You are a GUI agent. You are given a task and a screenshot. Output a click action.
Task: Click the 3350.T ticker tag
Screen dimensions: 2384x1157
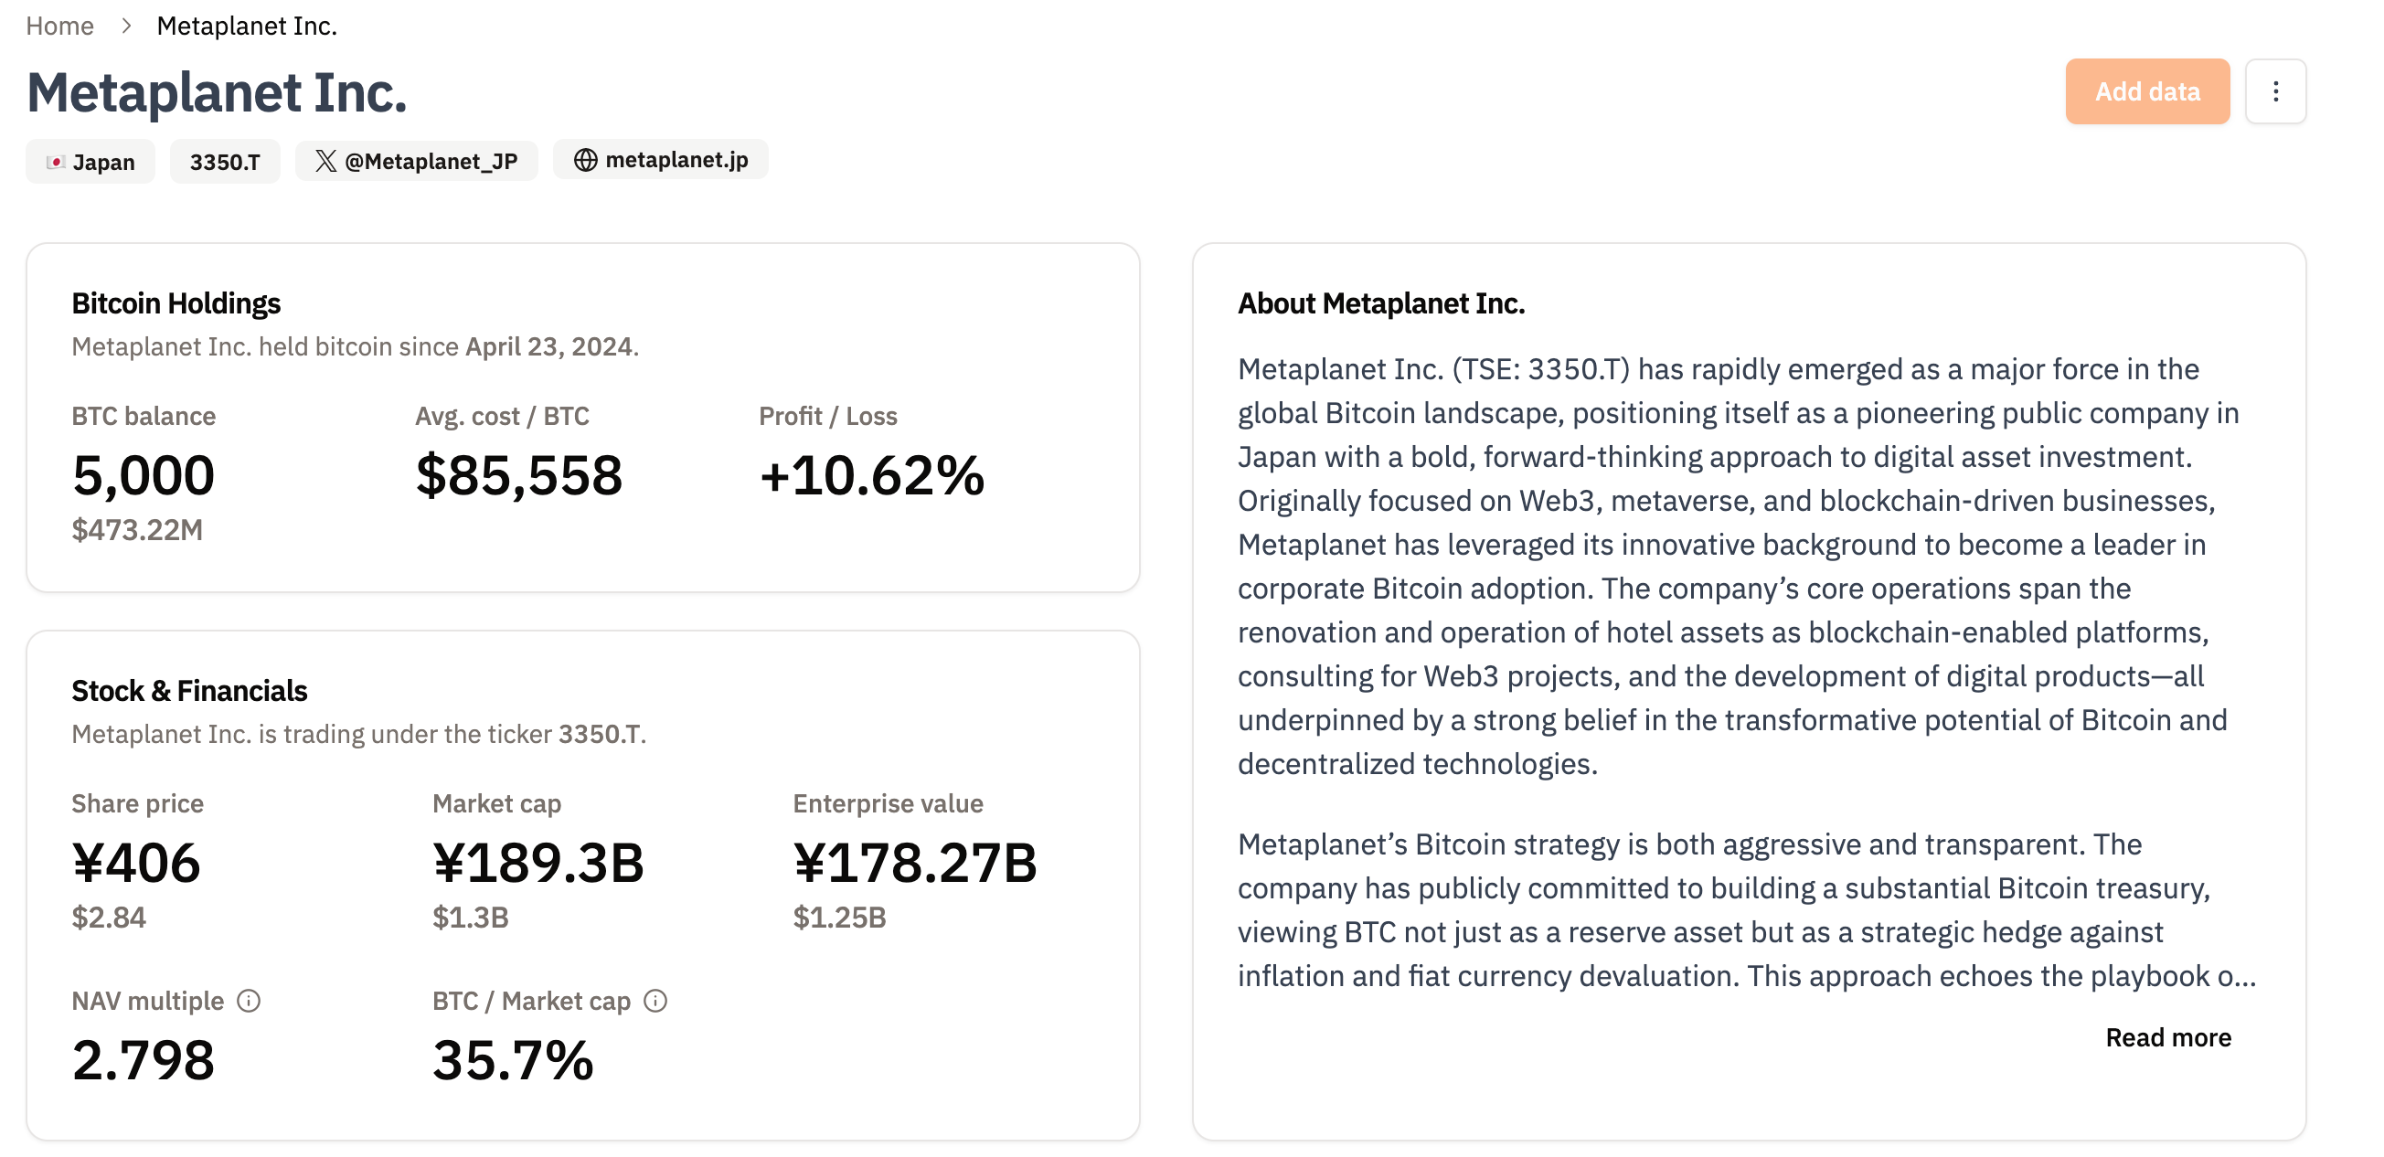[x=225, y=162]
